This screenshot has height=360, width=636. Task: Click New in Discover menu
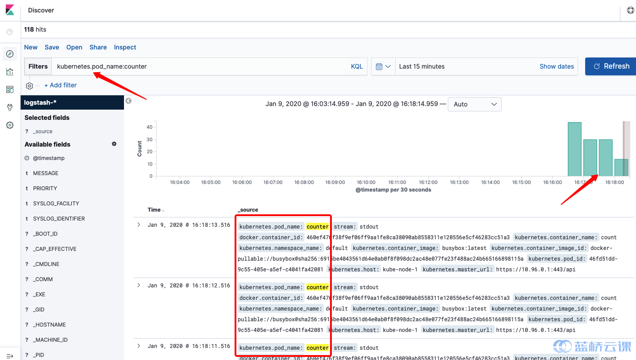point(31,47)
